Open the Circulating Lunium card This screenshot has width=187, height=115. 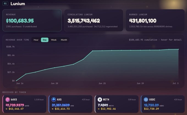(x=94, y=20)
